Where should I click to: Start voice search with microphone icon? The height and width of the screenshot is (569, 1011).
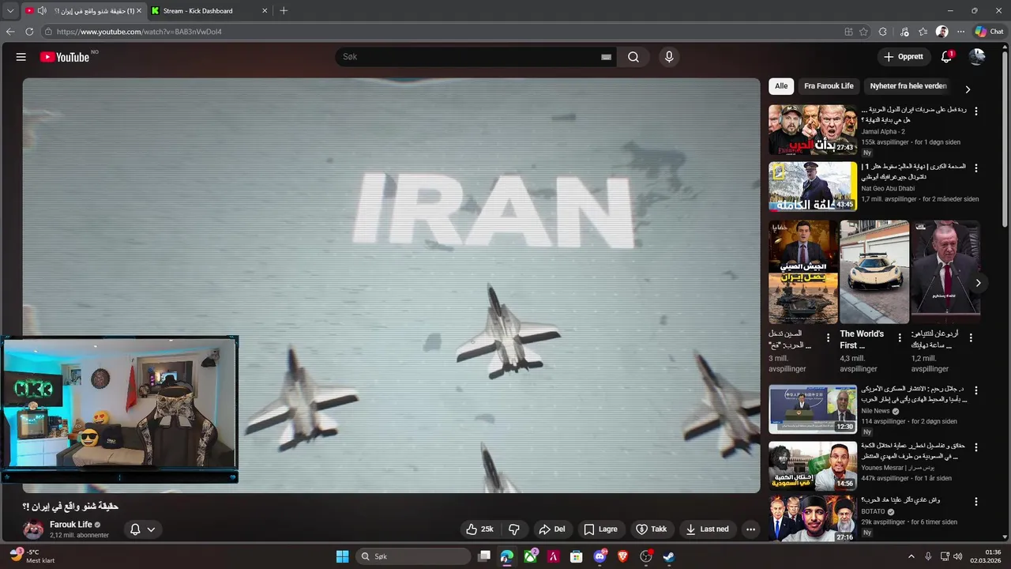click(x=669, y=57)
